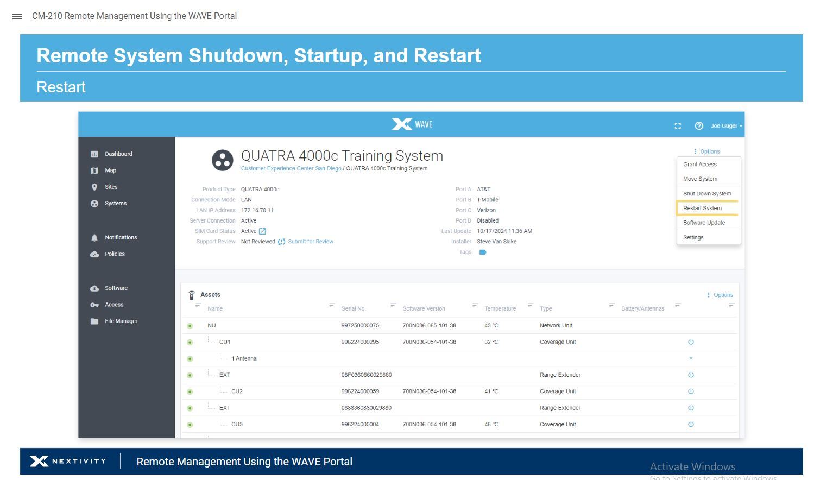Open File Manager in the sidebar

click(121, 321)
